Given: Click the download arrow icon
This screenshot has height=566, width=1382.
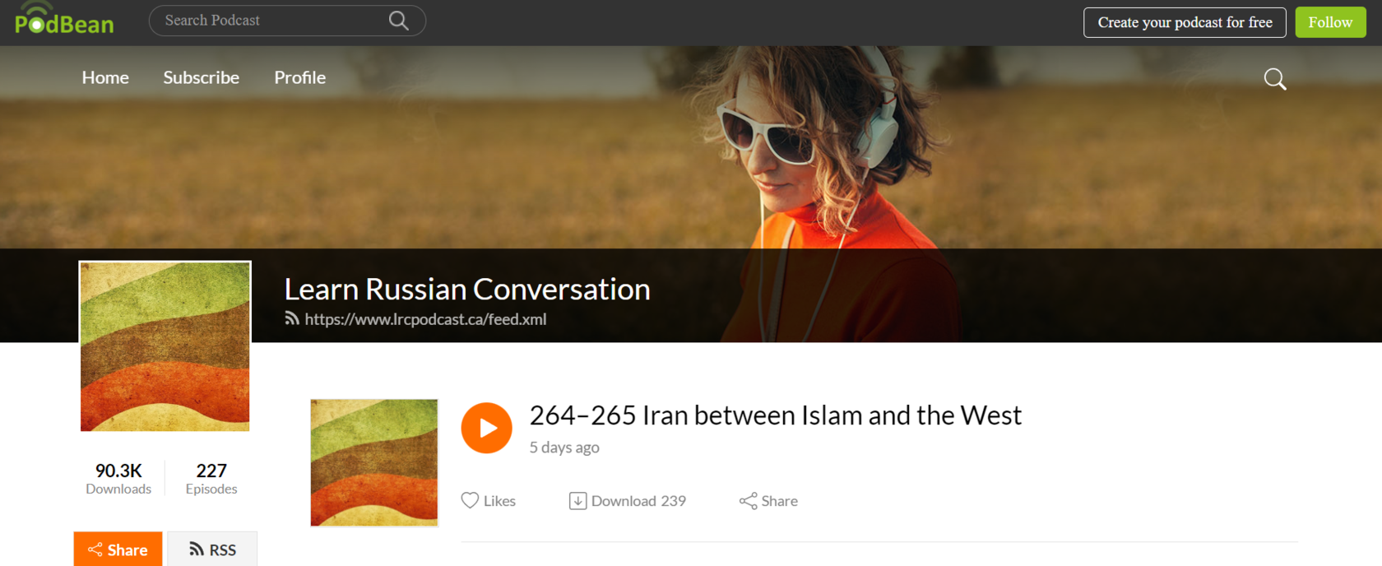Looking at the screenshot, I should 577,500.
